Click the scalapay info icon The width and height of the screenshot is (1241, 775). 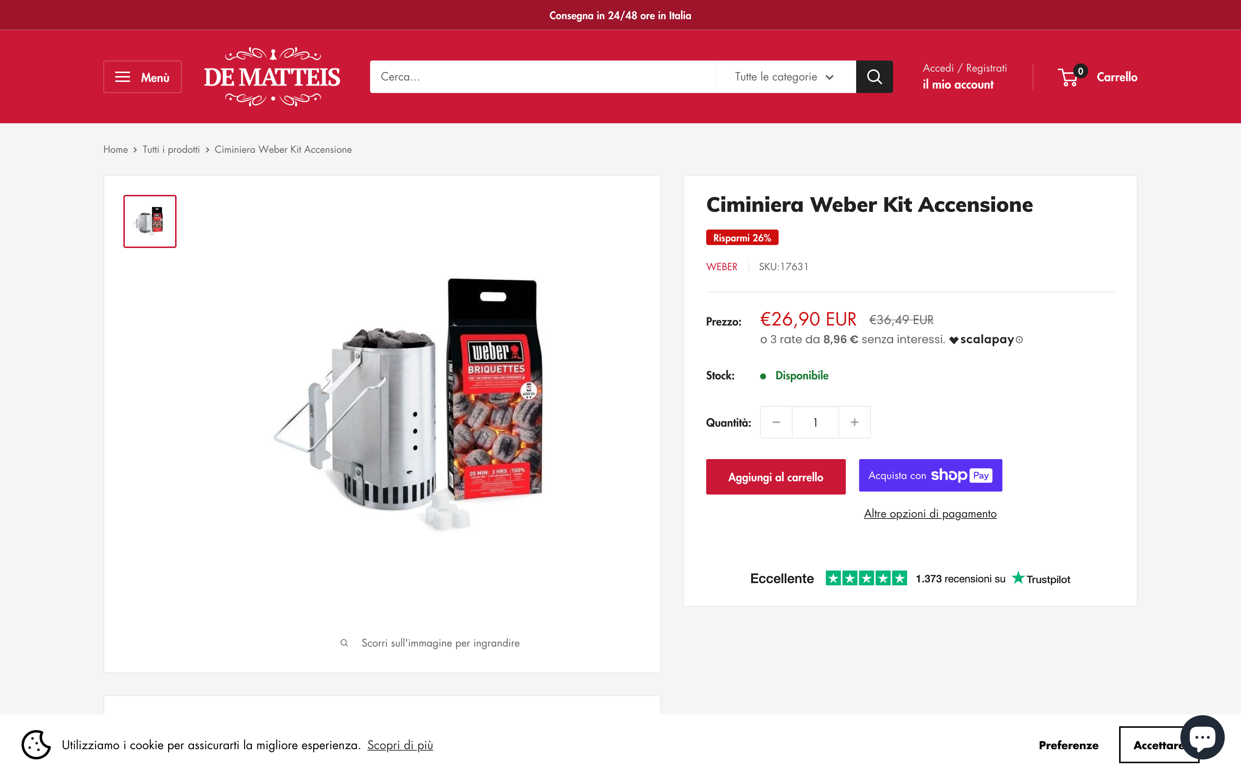point(1019,340)
